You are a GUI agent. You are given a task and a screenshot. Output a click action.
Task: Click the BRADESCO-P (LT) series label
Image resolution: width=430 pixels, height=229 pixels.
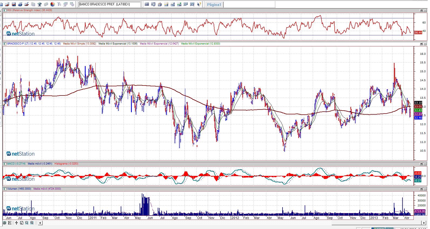click(34, 43)
